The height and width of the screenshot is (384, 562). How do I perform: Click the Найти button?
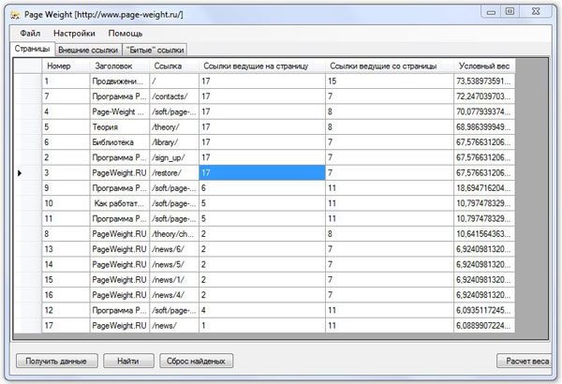click(128, 360)
